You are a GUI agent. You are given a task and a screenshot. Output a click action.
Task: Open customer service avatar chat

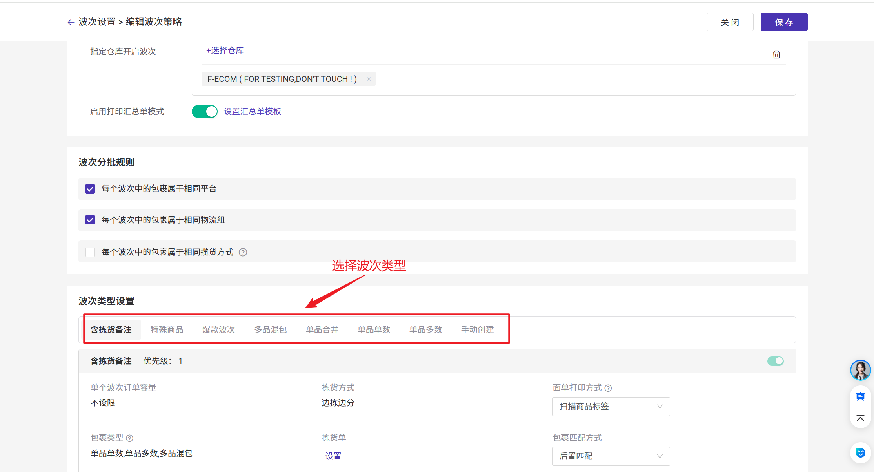pos(860,370)
